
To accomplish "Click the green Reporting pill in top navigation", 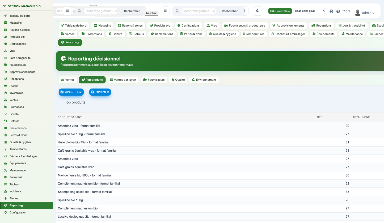I will click(70, 42).
